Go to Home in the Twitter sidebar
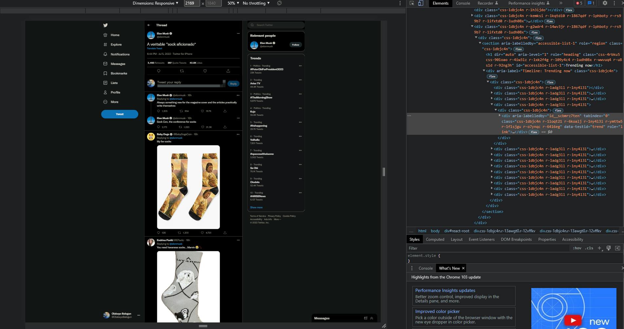Viewport: 624px width, 329px height. pos(111,35)
